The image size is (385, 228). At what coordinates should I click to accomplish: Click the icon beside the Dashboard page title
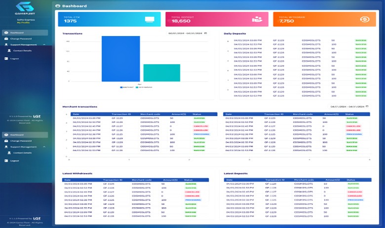coord(59,6)
